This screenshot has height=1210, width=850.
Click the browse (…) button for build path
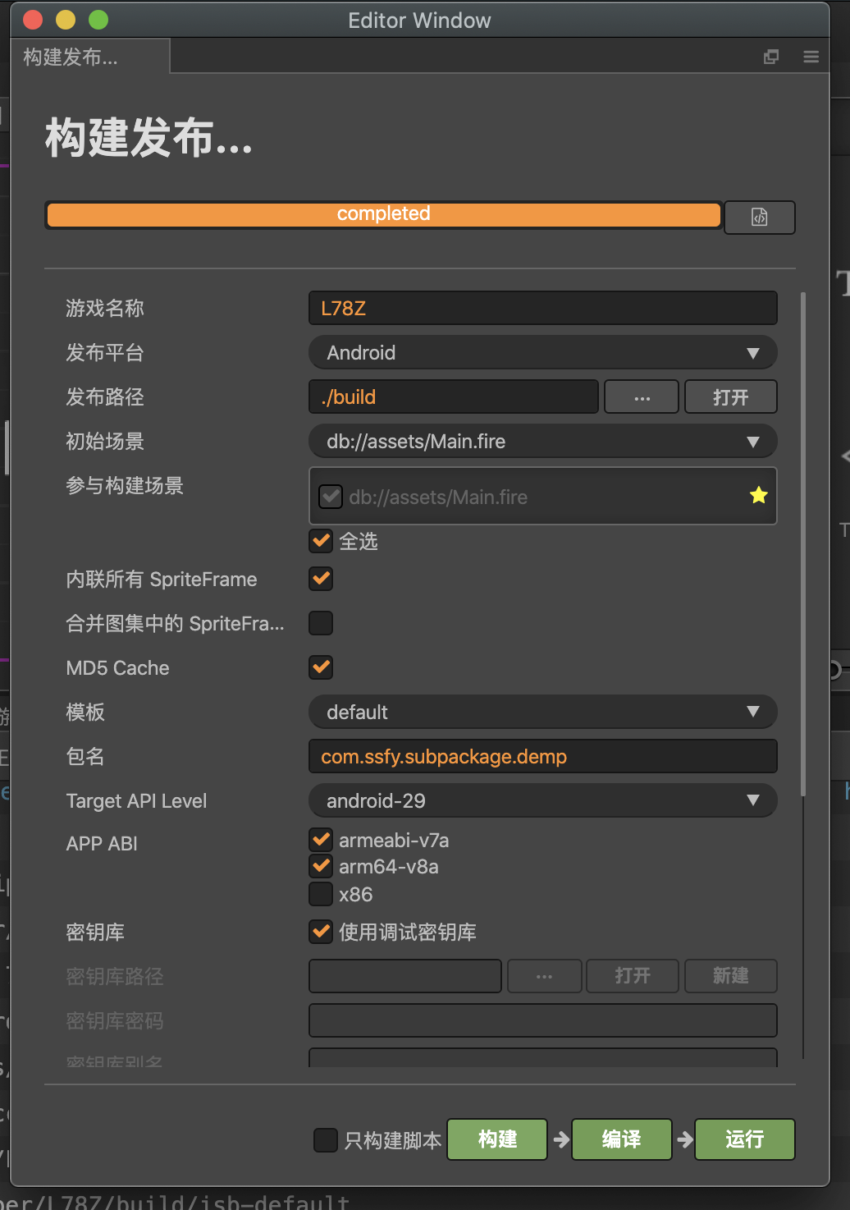[x=642, y=397]
